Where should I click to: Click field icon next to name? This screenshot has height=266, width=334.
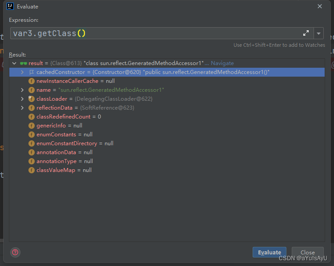tap(32, 90)
